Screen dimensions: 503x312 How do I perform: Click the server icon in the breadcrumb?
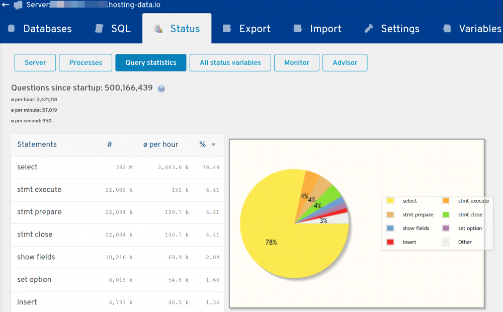click(18, 5)
